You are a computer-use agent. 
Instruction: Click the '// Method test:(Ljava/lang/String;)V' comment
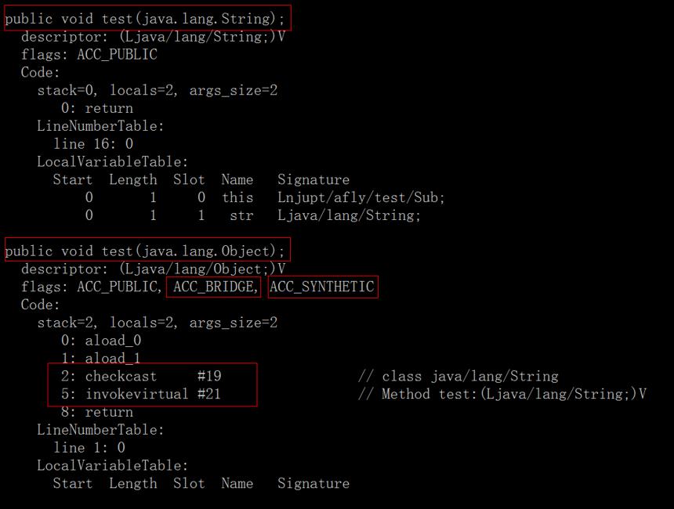[502, 394]
